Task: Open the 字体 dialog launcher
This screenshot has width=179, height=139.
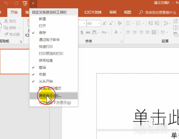Action: tap(122, 42)
